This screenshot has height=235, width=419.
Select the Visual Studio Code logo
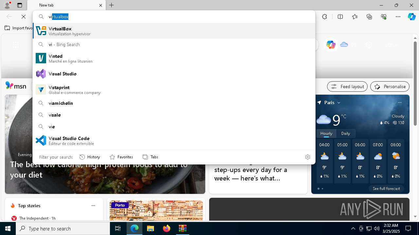click(41, 140)
